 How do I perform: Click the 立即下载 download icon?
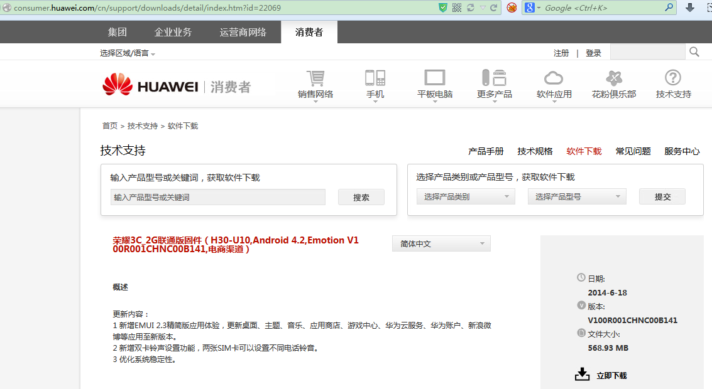pos(582,375)
